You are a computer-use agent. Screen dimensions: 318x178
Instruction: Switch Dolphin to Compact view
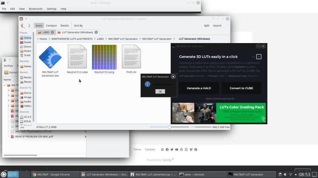(51, 25)
